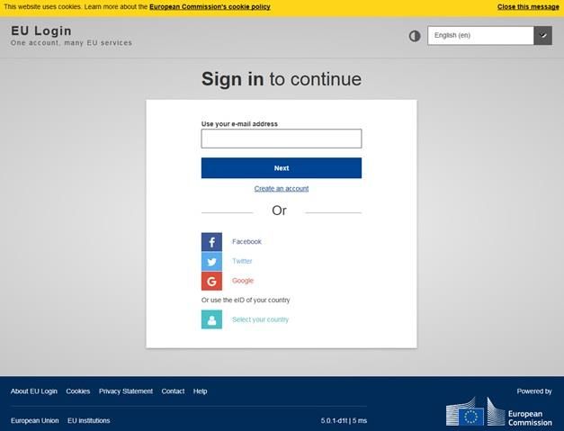The width and height of the screenshot is (564, 431).
Task: Click the blue Next button
Action: click(282, 168)
